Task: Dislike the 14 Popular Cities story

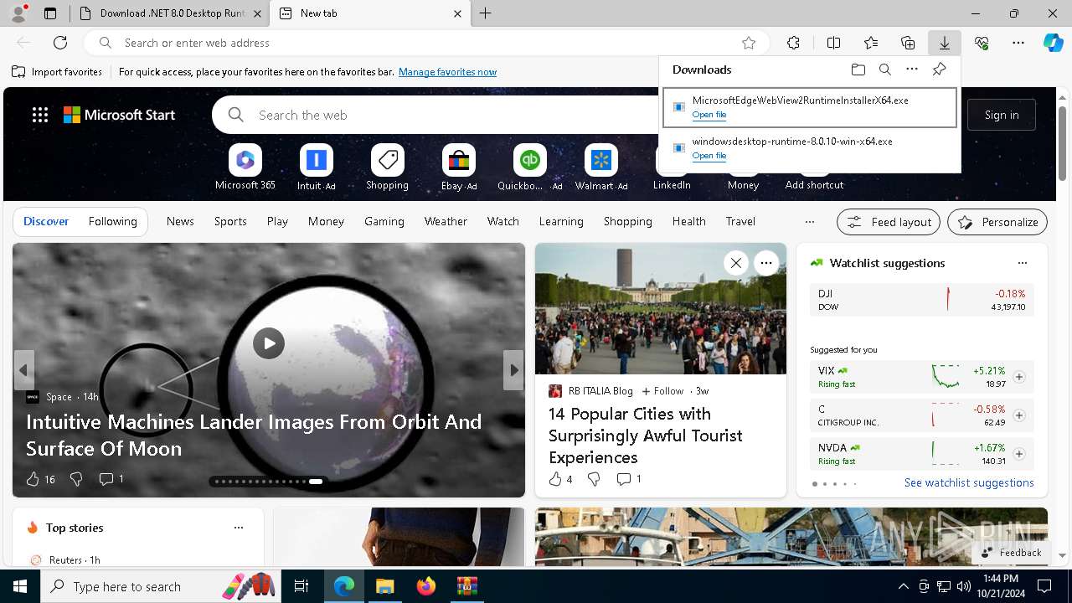Action: (594, 479)
